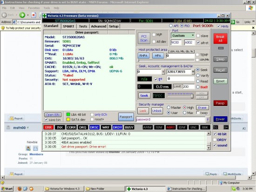Toggle the slave checkbox

(198, 35)
